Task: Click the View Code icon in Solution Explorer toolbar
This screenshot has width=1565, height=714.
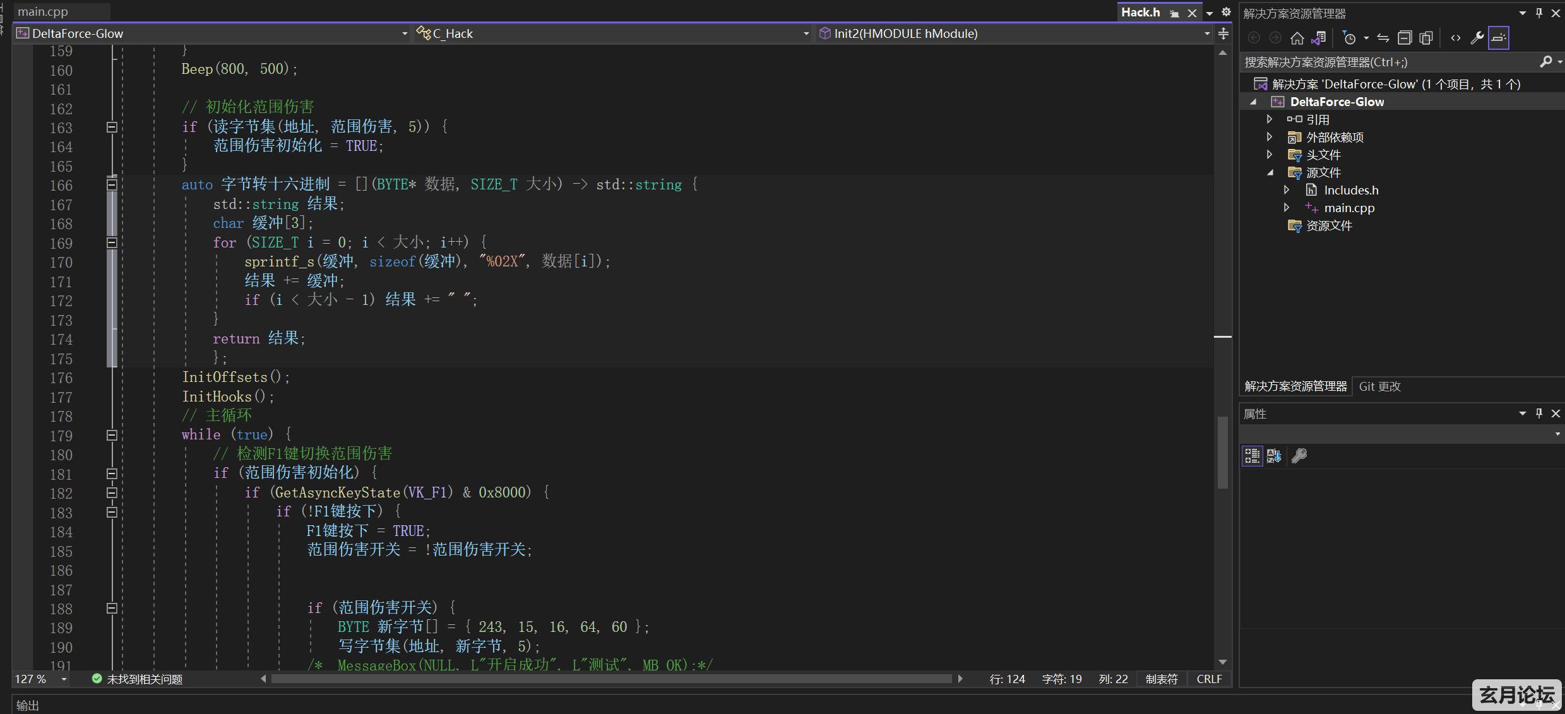Action: click(x=1455, y=37)
